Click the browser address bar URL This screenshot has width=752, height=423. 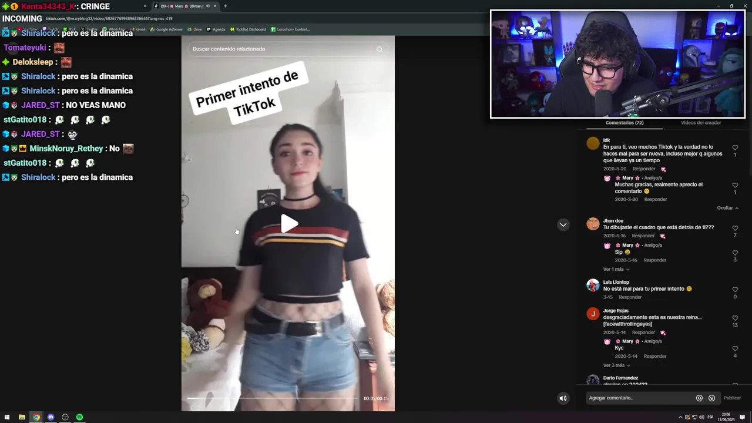109,18
